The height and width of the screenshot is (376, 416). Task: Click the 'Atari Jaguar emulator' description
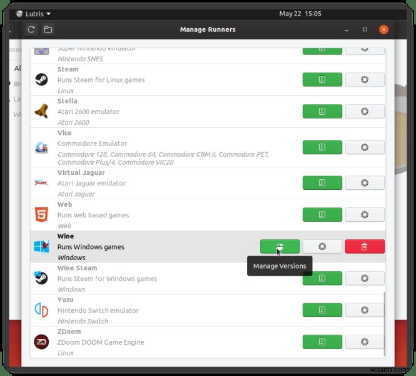[91, 184]
